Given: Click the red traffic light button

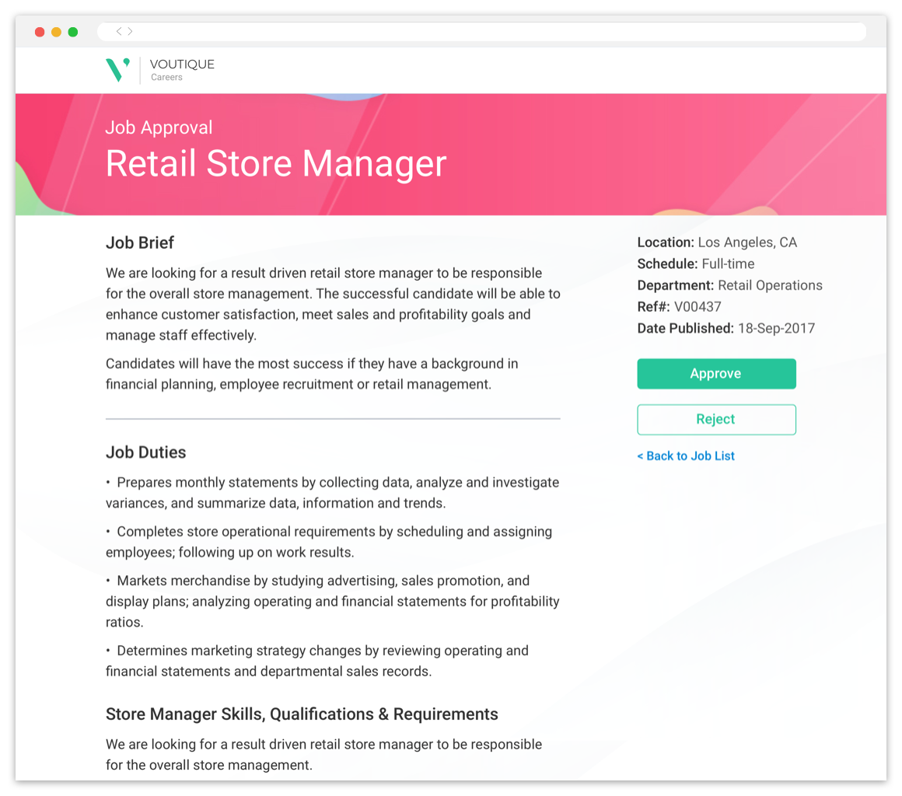Looking at the screenshot, I should pyautogui.click(x=39, y=31).
